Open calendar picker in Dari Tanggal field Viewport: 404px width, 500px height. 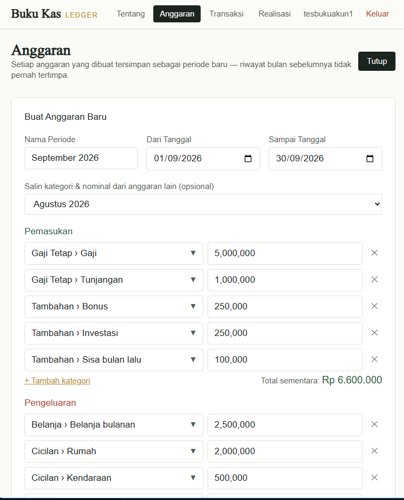click(x=248, y=159)
